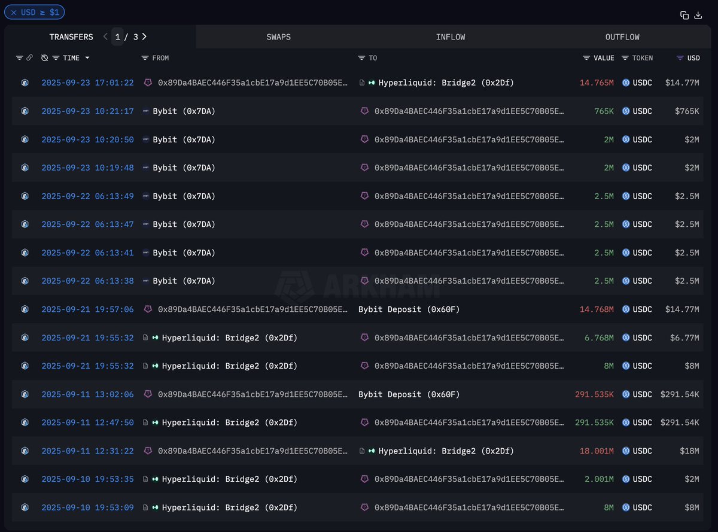Click the USDC token icon in the 765K row
This screenshot has width=718, height=532.
pos(626,111)
